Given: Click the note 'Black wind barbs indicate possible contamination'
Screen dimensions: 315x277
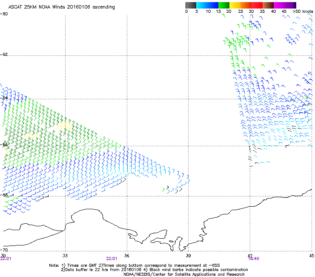Looking at the screenshot, I should coord(199,270).
